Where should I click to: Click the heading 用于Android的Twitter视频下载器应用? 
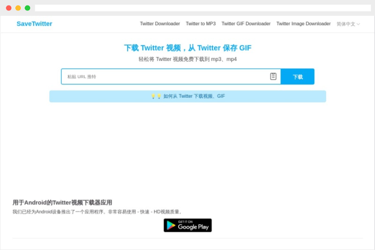[x=62, y=203]
